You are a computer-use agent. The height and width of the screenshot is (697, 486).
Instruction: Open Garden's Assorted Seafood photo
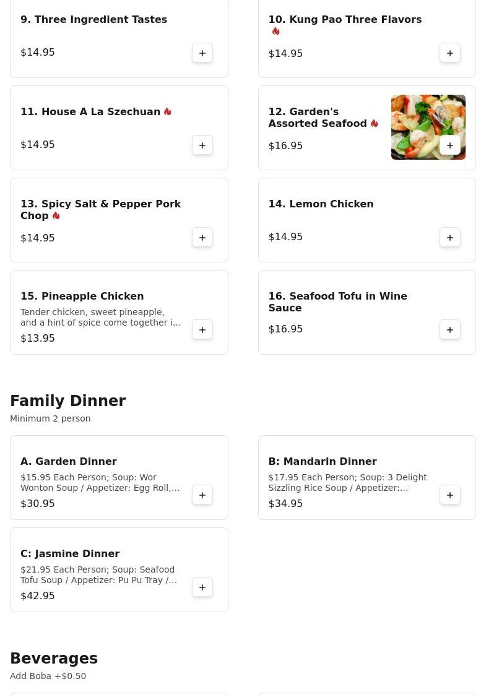[428, 127]
